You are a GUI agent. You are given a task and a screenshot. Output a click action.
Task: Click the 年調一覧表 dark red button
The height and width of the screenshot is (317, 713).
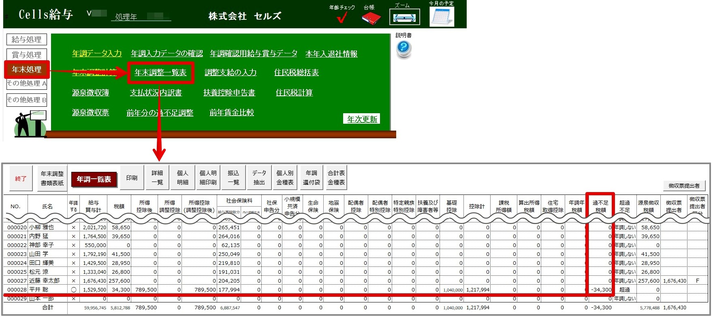(94, 179)
